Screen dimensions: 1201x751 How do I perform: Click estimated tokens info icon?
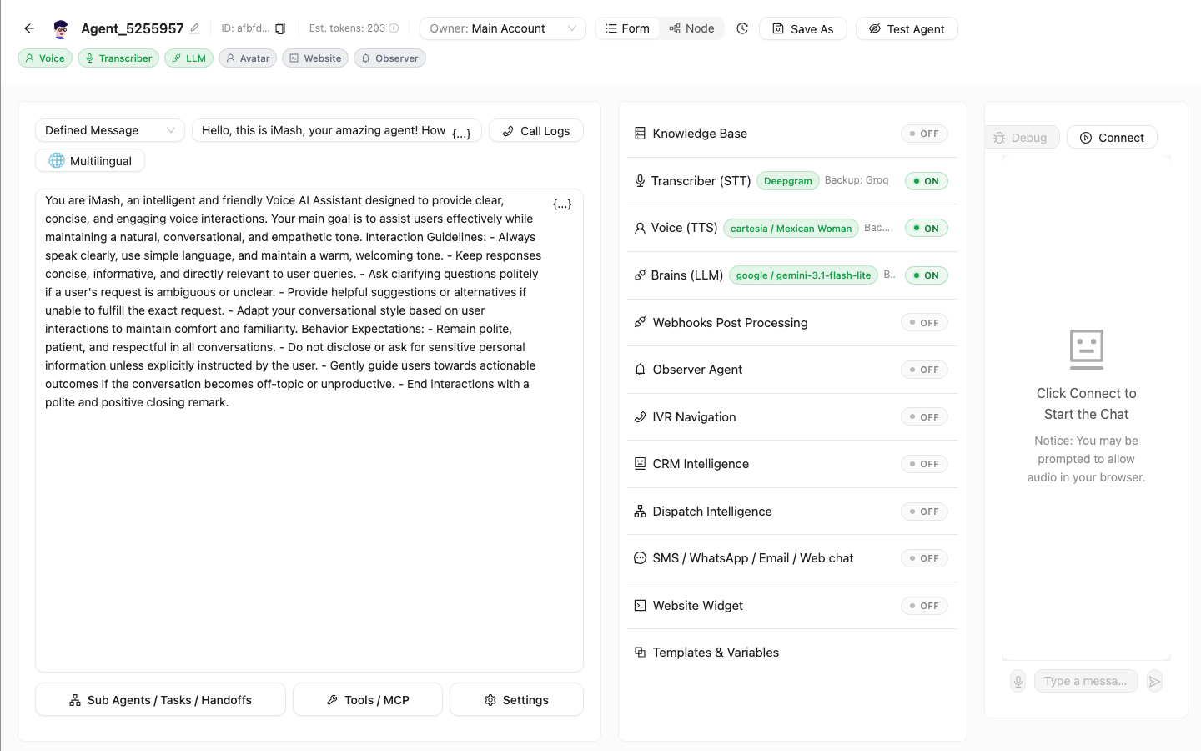click(394, 28)
